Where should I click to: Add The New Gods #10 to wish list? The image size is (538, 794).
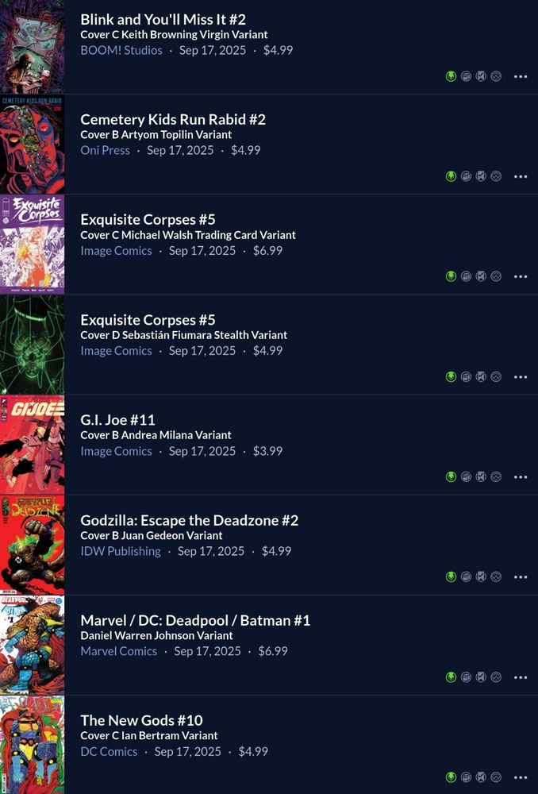pos(496,777)
